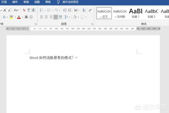Apply the 标题 1 heading style
Screen dimensions: 169x113
pos(135,13)
